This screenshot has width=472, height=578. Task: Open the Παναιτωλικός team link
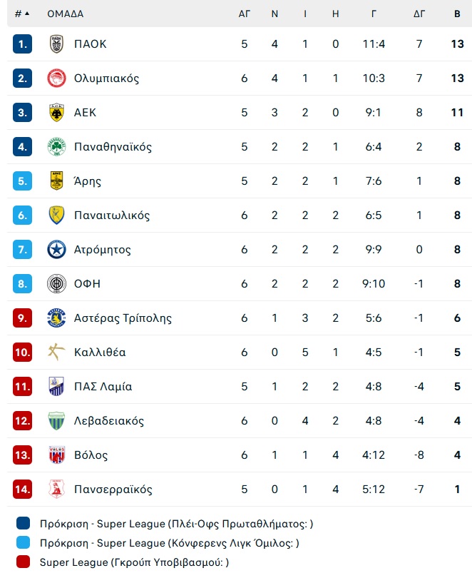coord(112,216)
